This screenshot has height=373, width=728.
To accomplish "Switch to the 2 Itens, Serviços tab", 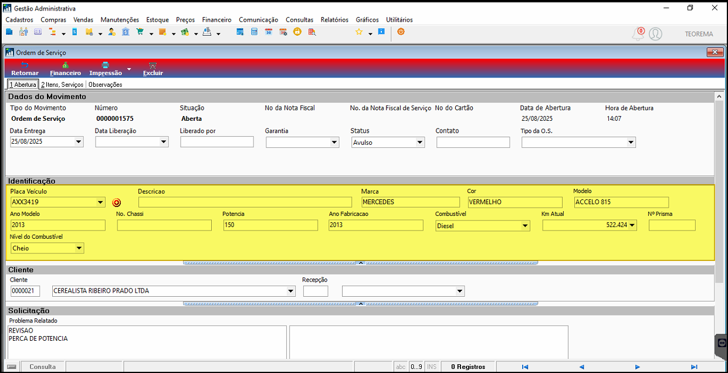I will coord(62,84).
